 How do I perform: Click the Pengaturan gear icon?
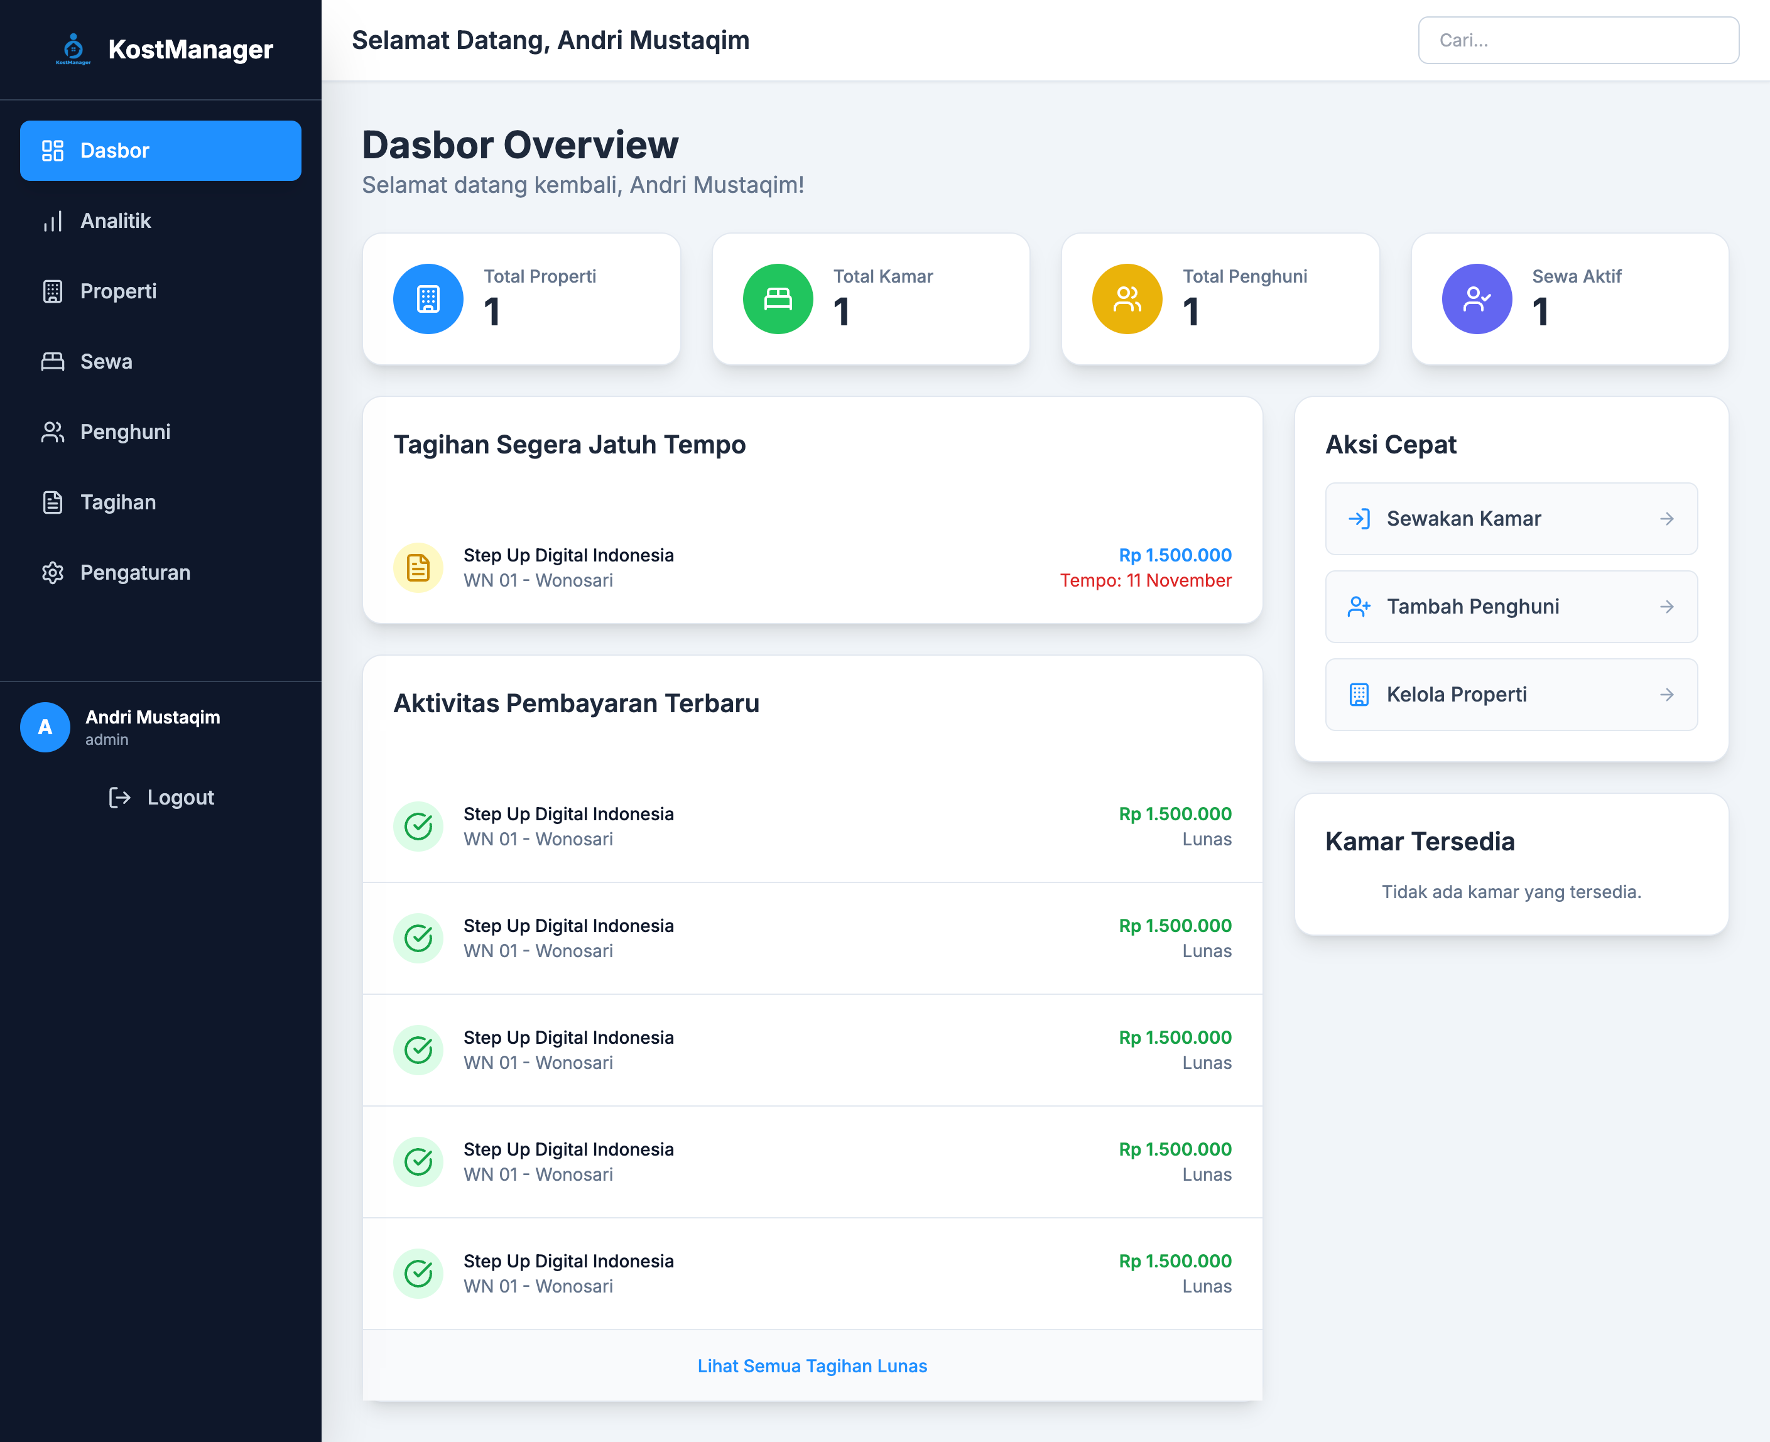point(52,572)
